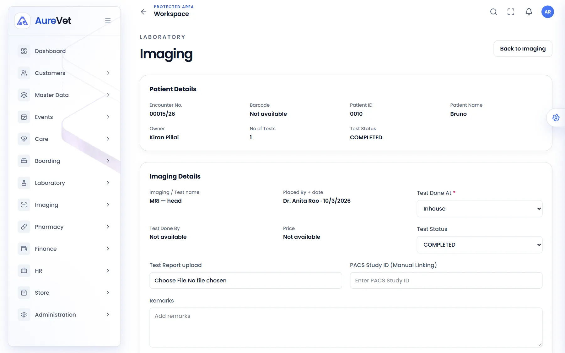Expand the Laboratory submenu chevron
The image size is (565, 353).
click(108, 183)
